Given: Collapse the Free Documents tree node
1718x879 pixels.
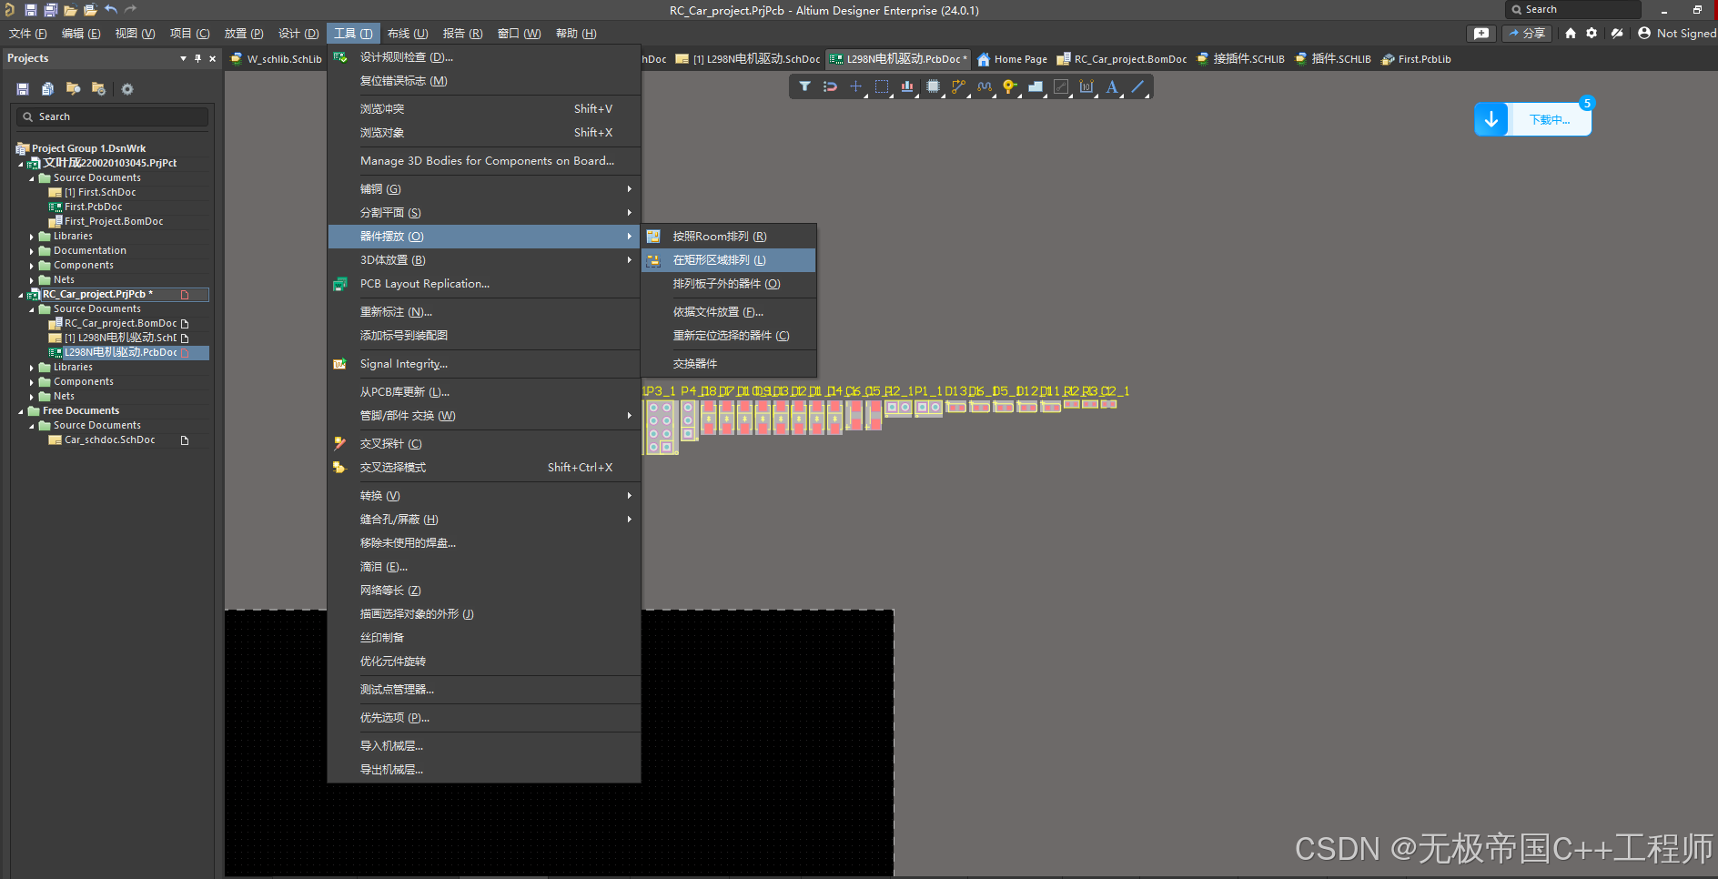Looking at the screenshot, I should coord(21,411).
